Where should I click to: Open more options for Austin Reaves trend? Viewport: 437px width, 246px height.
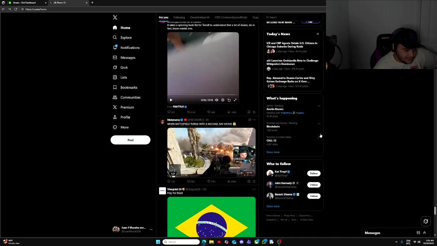pyautogui.click(x=319, y=106)
